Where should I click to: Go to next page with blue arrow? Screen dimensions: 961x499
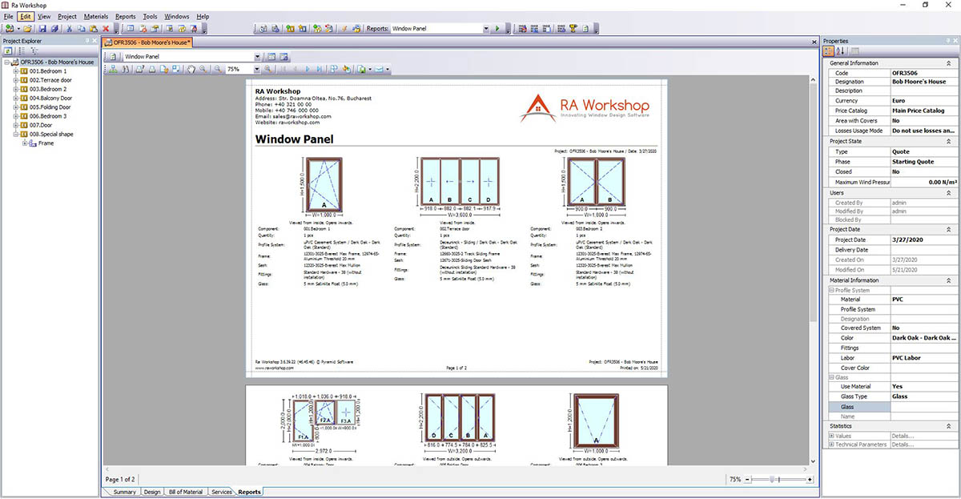308,70
